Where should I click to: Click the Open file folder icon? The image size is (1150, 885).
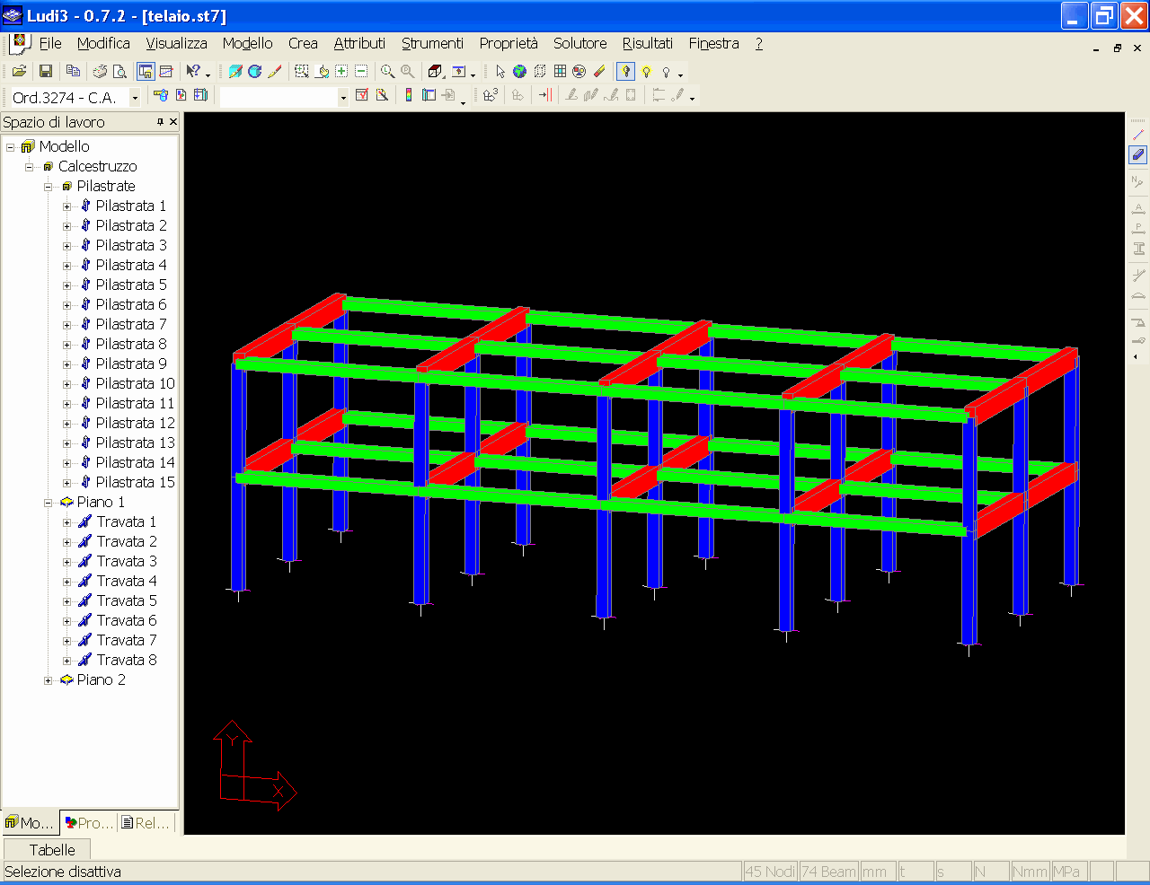point(19,71)
